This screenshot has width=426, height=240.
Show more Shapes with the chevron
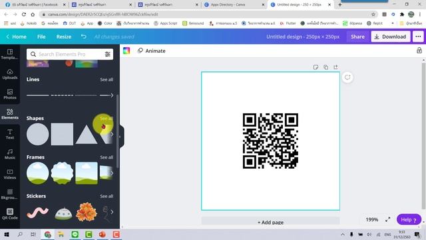tap(112, 134)
